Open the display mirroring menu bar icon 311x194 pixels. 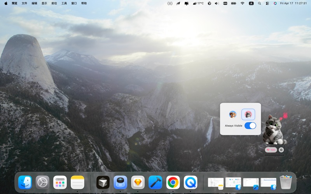187,3
